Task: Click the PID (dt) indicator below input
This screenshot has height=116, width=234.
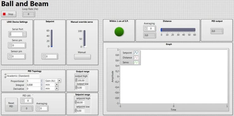Action: click(x=27, y=108)
